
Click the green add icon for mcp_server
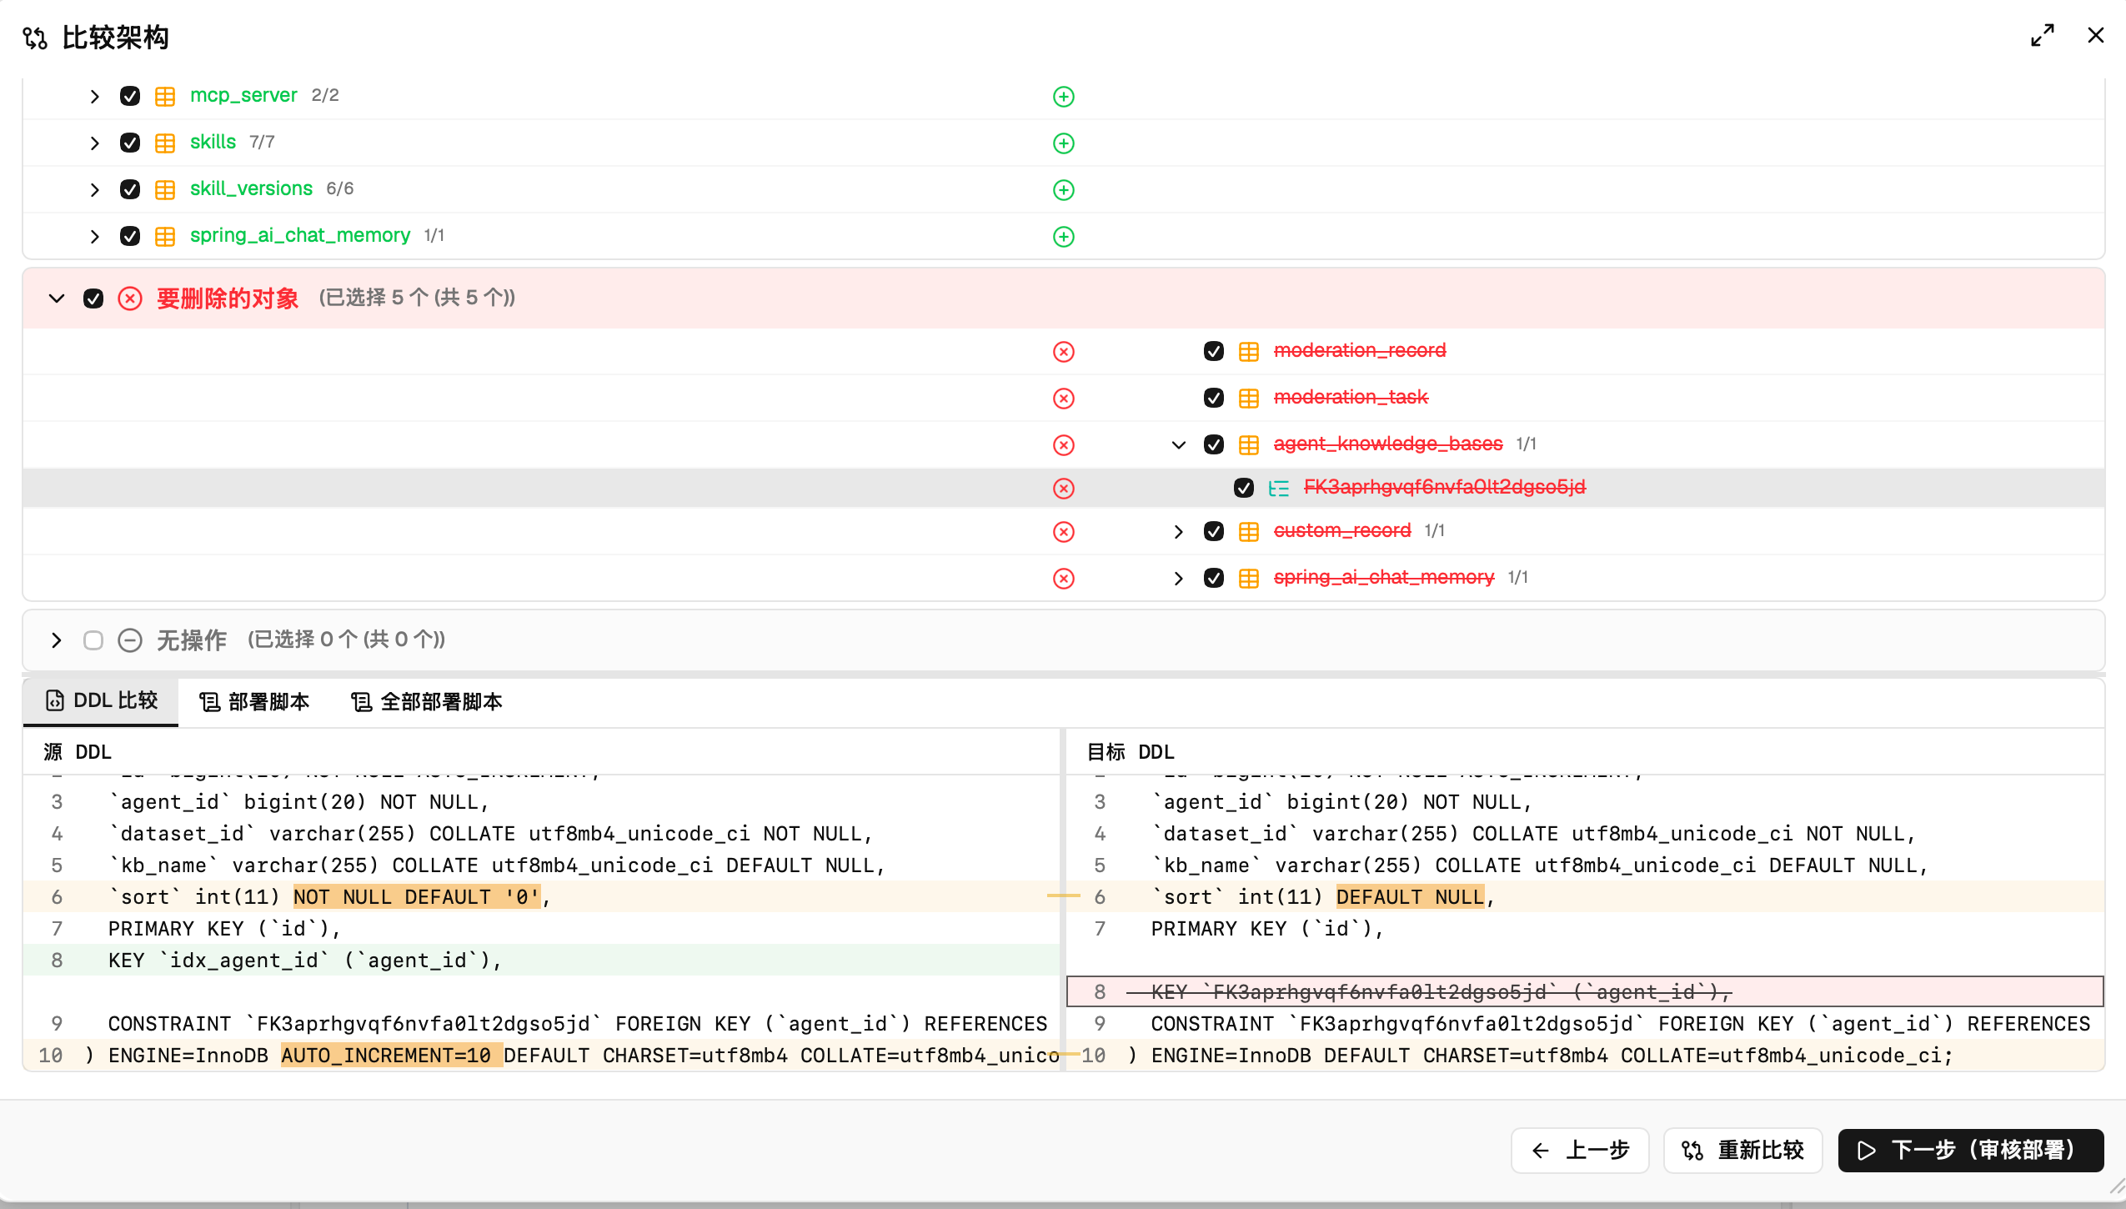pos(1063,97)
